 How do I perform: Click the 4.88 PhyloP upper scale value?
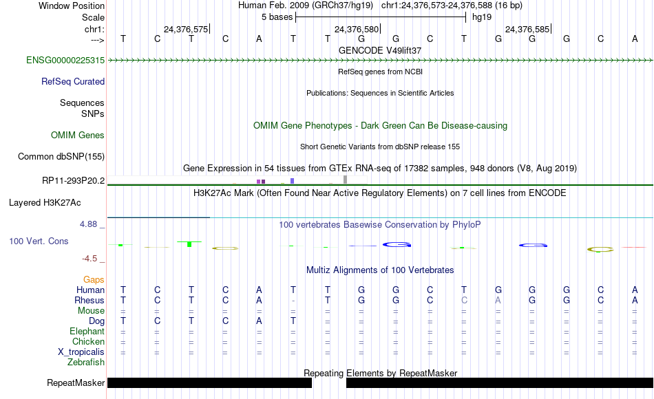[88, 224]
